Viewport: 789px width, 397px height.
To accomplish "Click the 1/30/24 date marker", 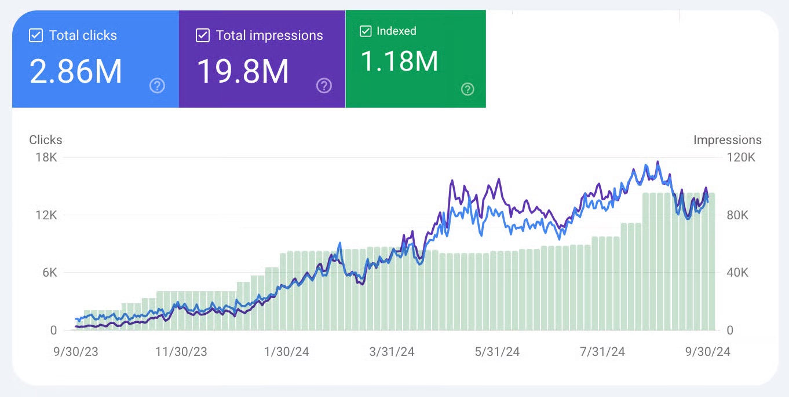I will coord(287,352).
